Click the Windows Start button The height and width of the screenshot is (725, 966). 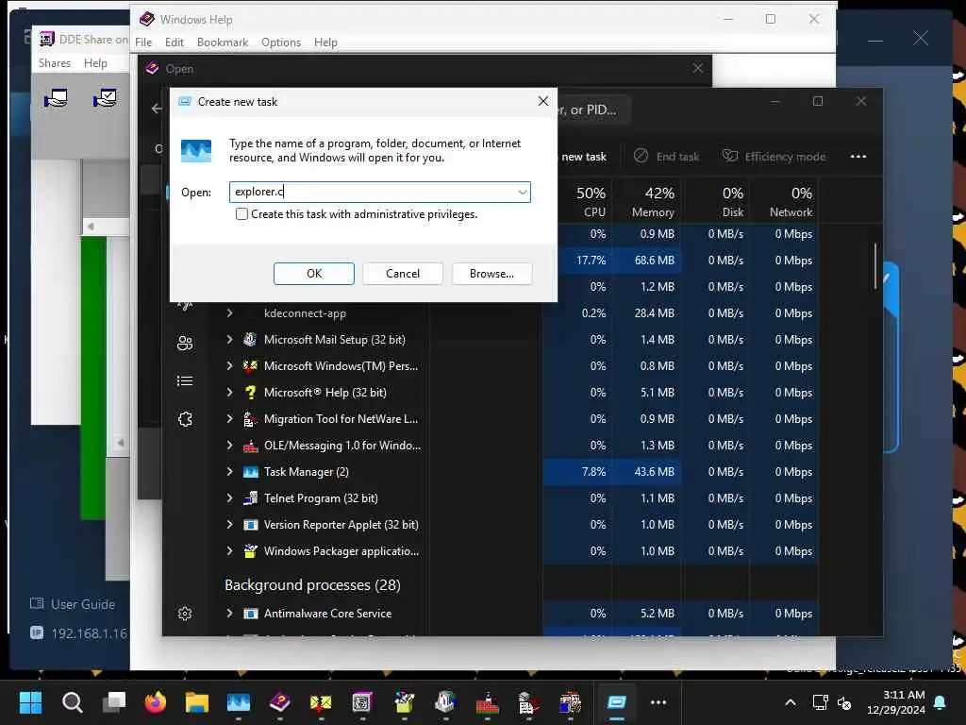30,702
